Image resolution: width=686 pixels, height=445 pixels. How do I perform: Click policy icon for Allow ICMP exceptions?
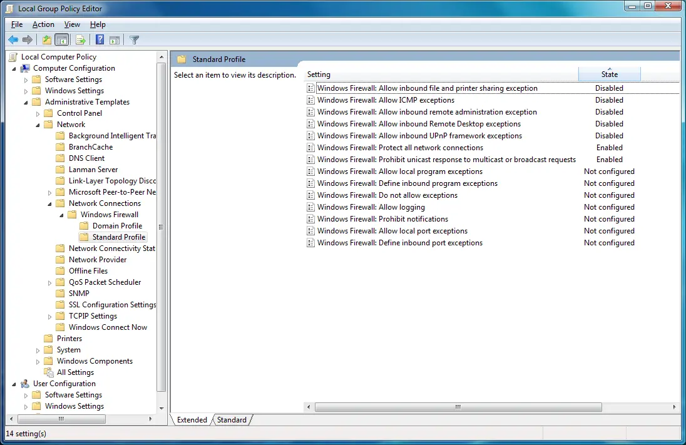310,100
